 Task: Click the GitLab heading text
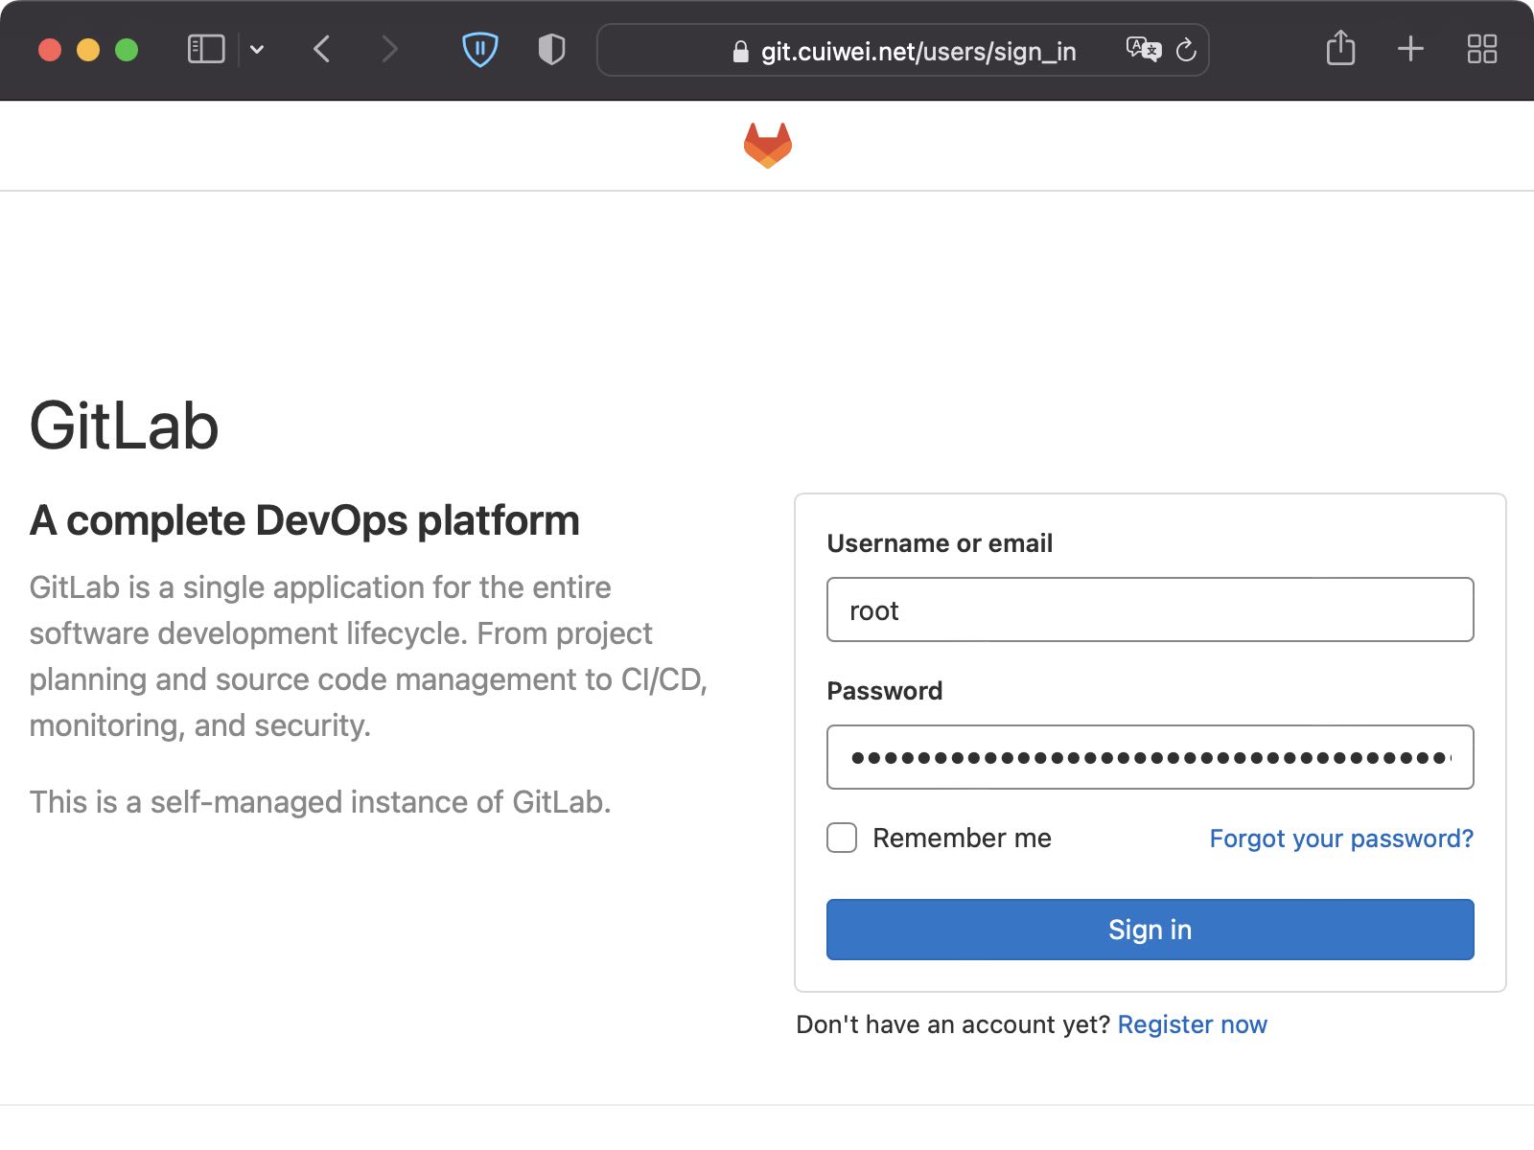(125, 425)
